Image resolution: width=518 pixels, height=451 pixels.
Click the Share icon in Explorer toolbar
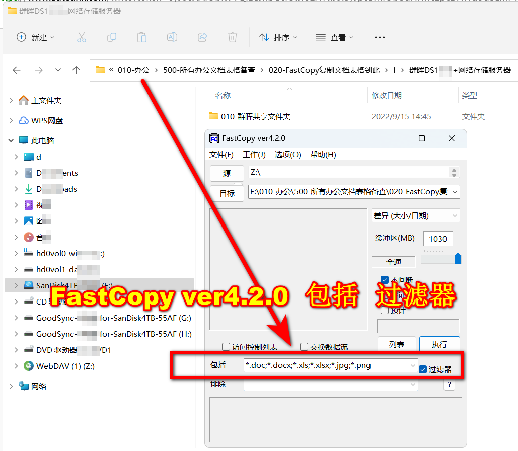tap(202, 37)
